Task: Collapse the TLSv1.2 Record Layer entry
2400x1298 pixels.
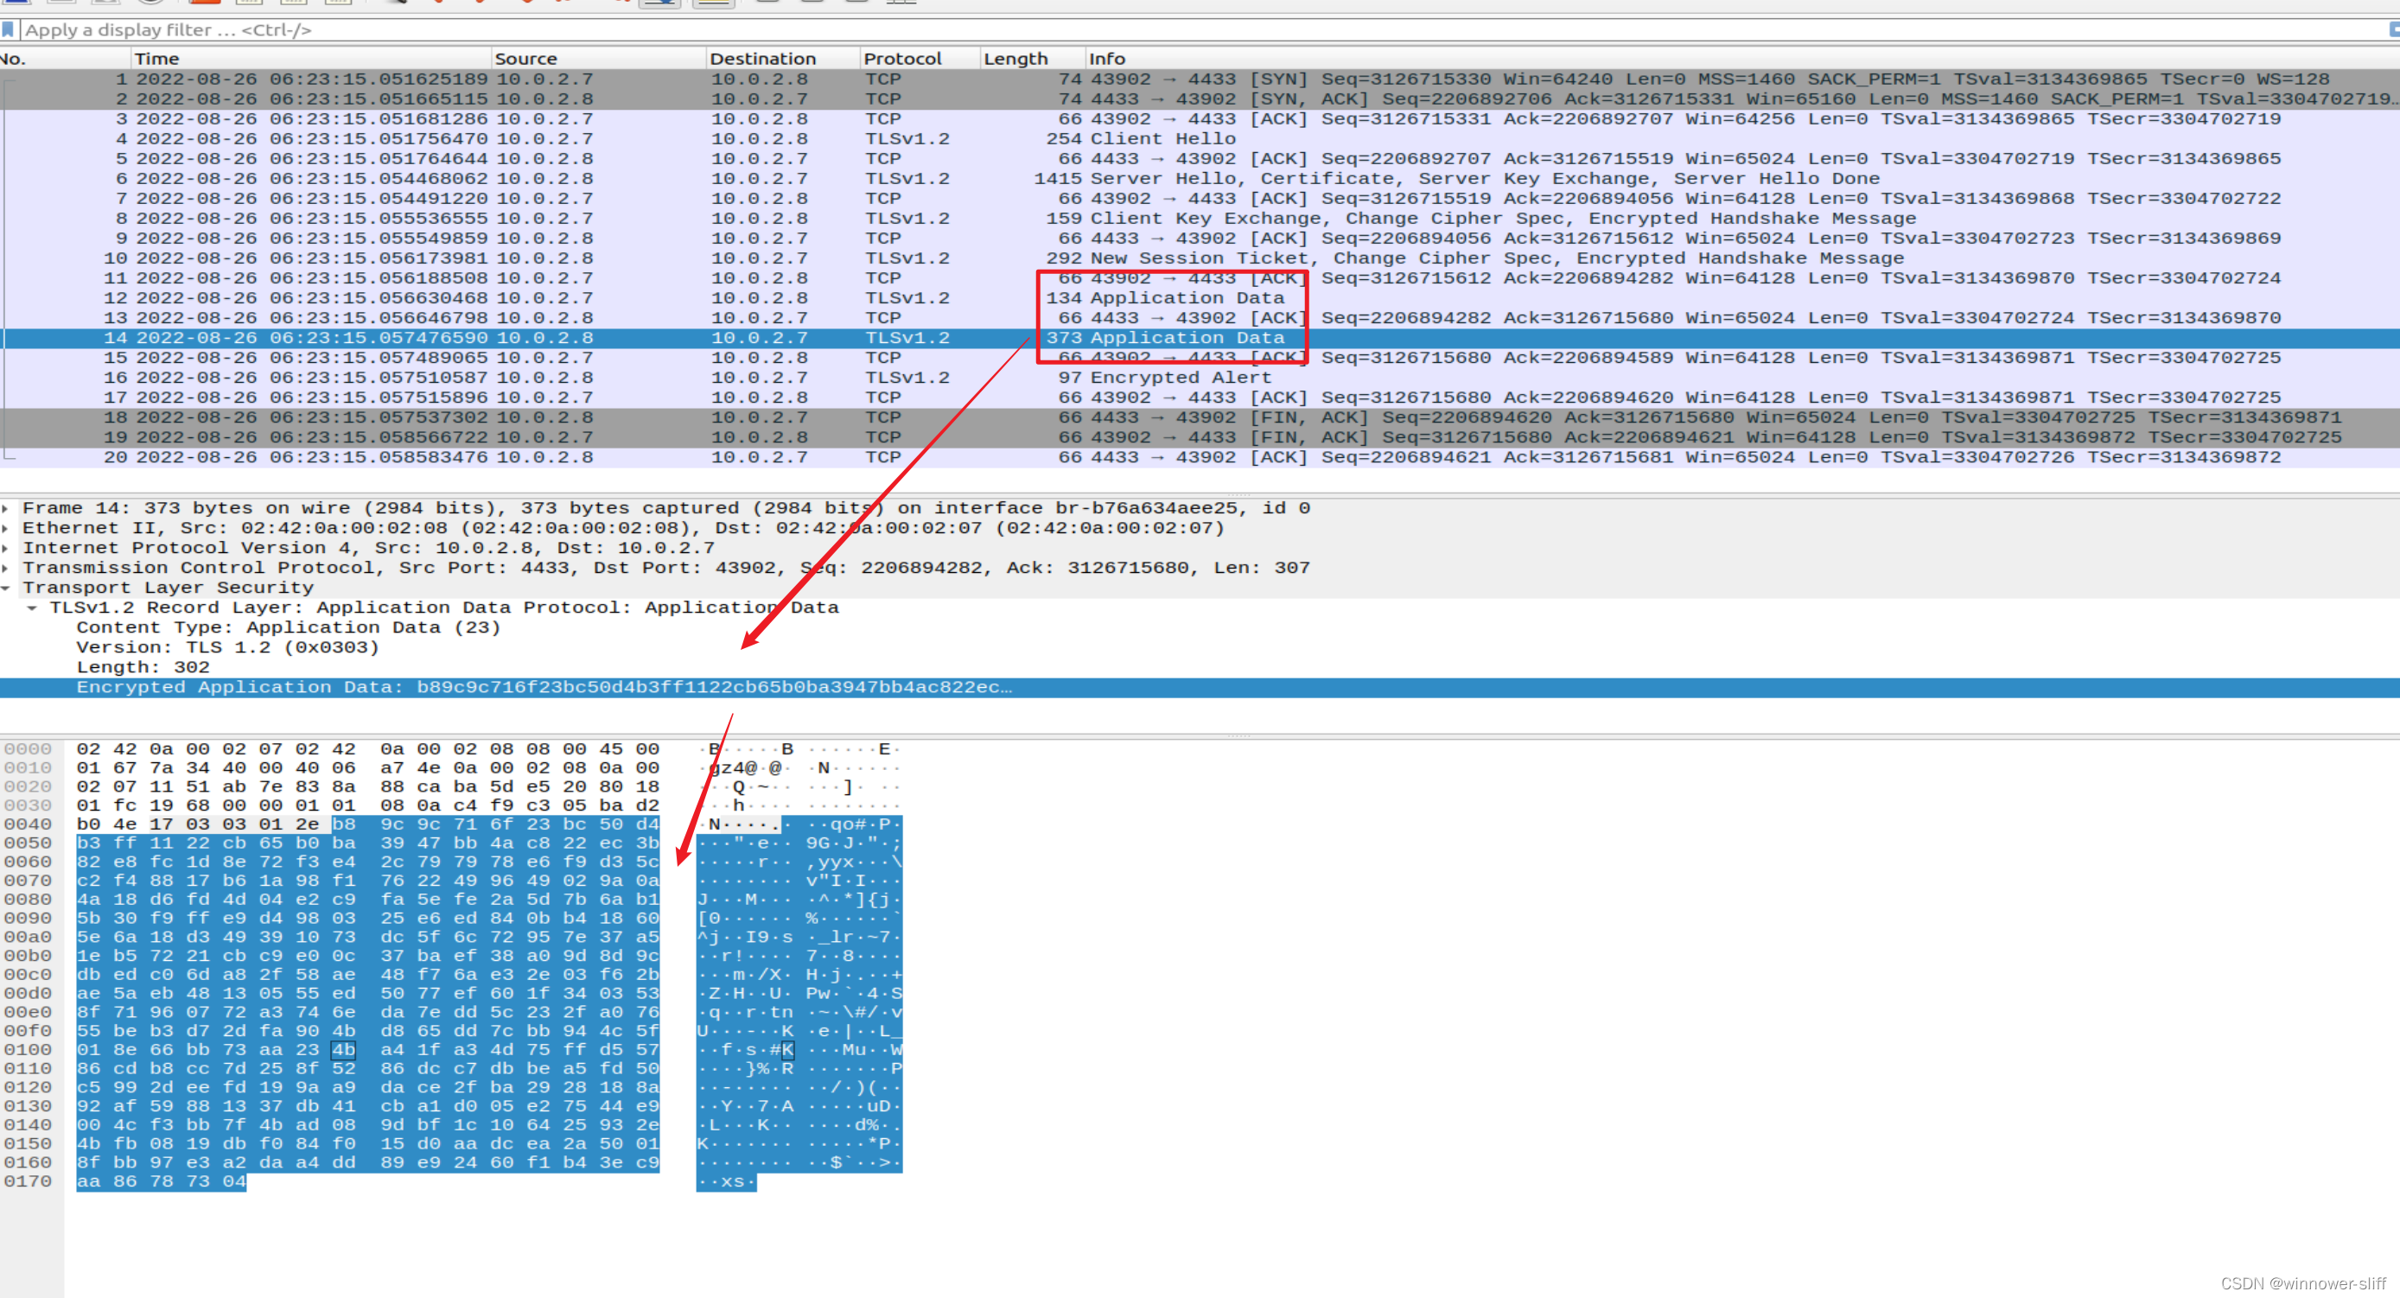Action: pos(34,607)
